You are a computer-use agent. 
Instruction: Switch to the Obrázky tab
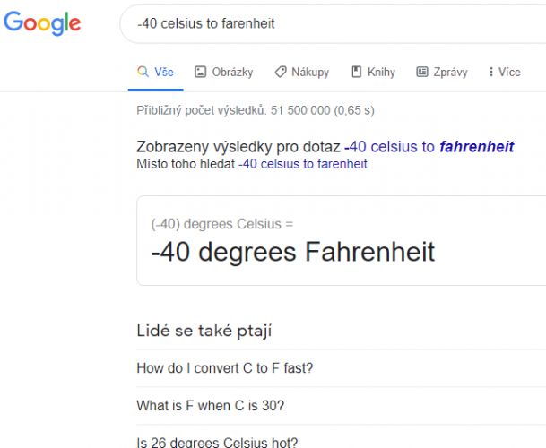pyautogui.click(x=223, y=72)
